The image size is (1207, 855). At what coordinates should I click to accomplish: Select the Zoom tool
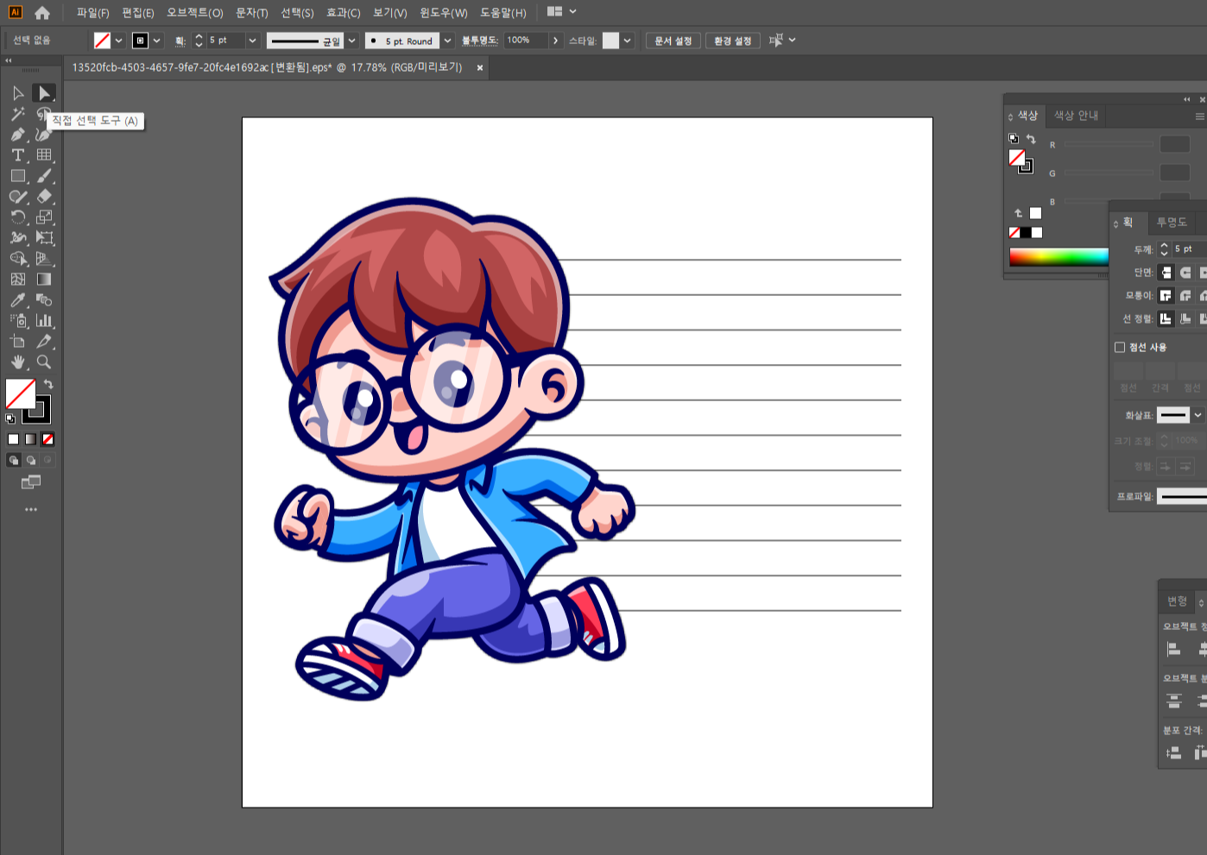pos(44,362)
